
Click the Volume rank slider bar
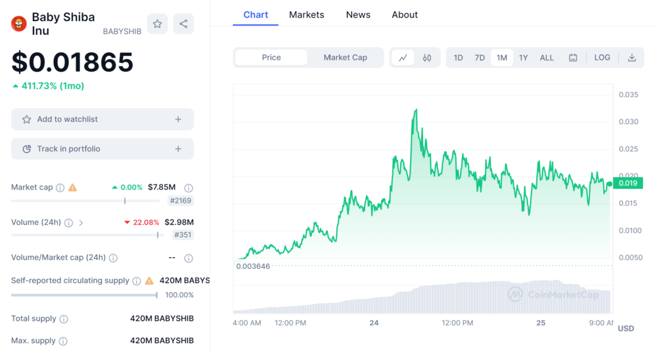click(x=87, y=235)
